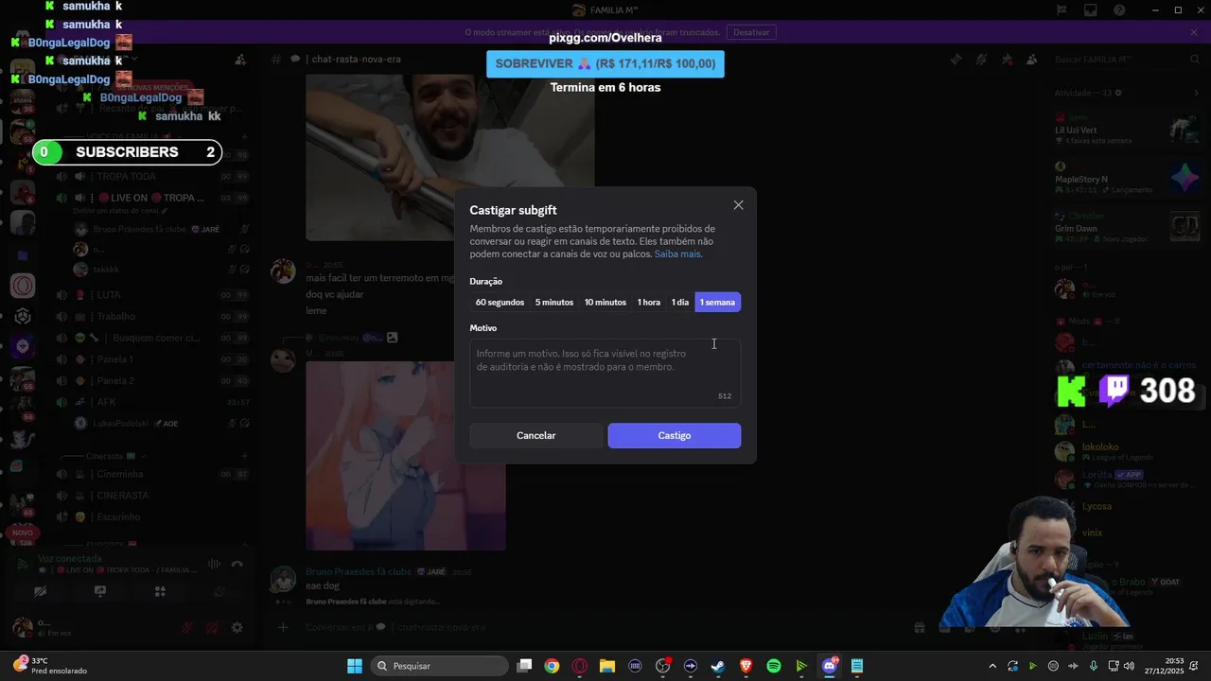Select the 1 semana duration
The height and width of the screenshot is (681, 1211).
(x=717, y=303)
